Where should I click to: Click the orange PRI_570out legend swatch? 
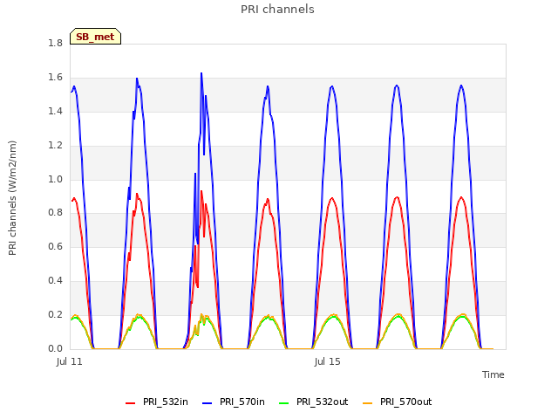(x=367, y=403)
